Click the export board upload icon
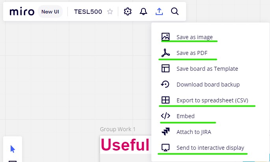 coord(159,12)
